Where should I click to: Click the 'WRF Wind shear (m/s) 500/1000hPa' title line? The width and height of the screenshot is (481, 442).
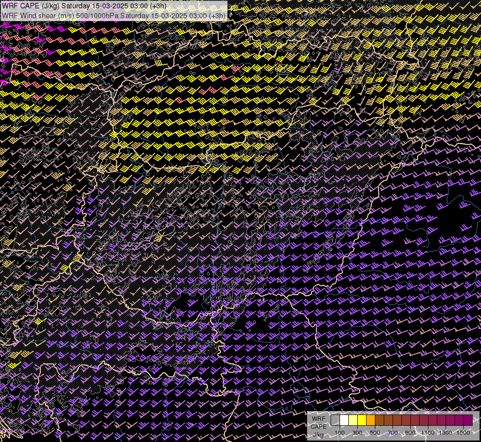click(x=114, y=15)
